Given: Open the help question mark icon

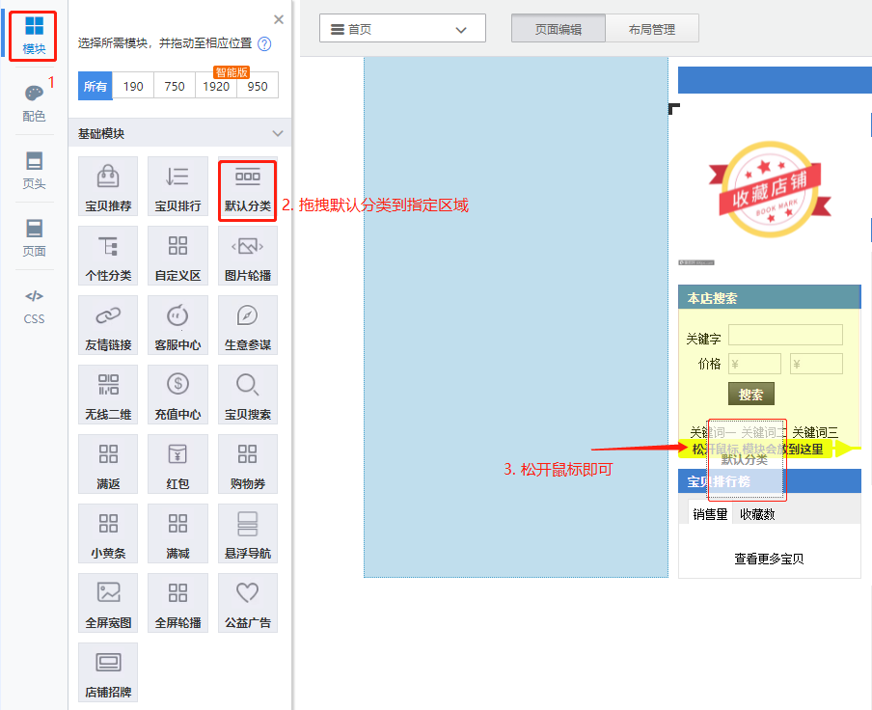Looking at the screenshot, I should [264, 44].
